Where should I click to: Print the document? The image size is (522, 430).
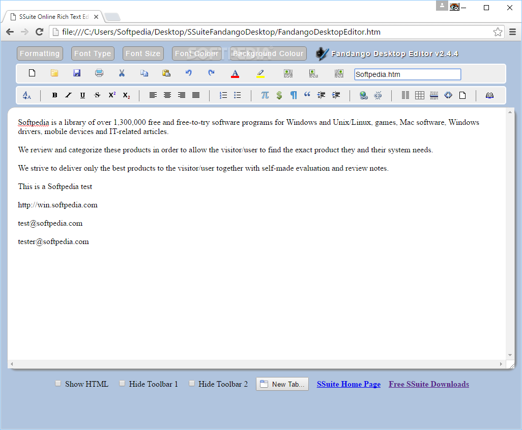click(99, 73)
